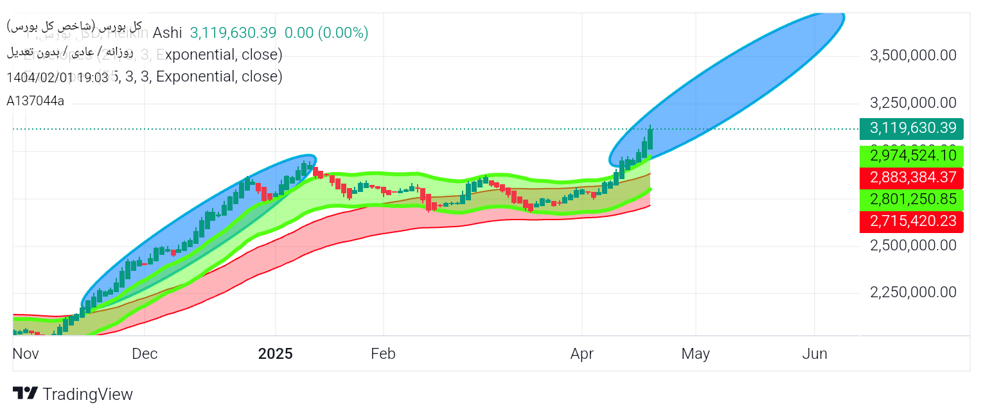Click the May marker on time axis
This screenshot has height=416, width=983.
pyautogui.click(x=695, y=354)
